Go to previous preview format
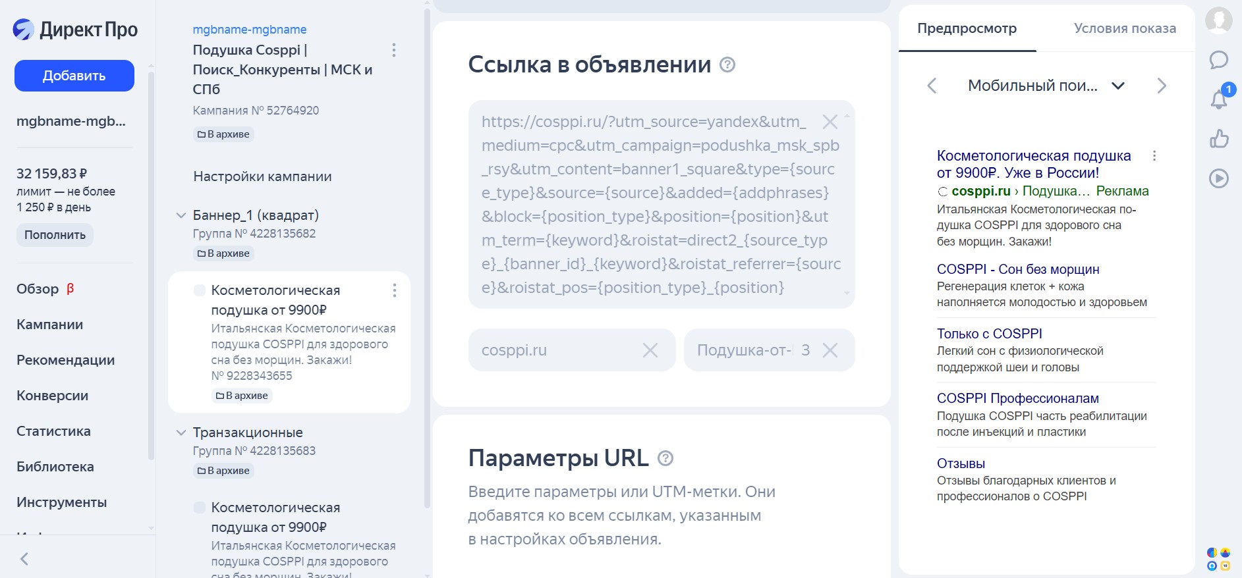The width and height of the screenshot is (1242, 578). click(x=932, y=86)
